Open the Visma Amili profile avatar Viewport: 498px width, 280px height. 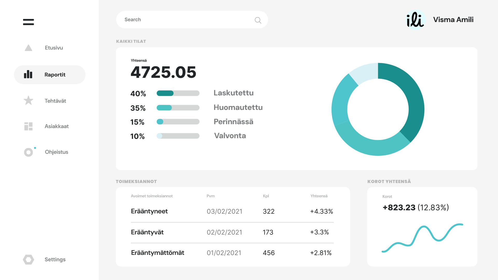(x=416, y=20)
